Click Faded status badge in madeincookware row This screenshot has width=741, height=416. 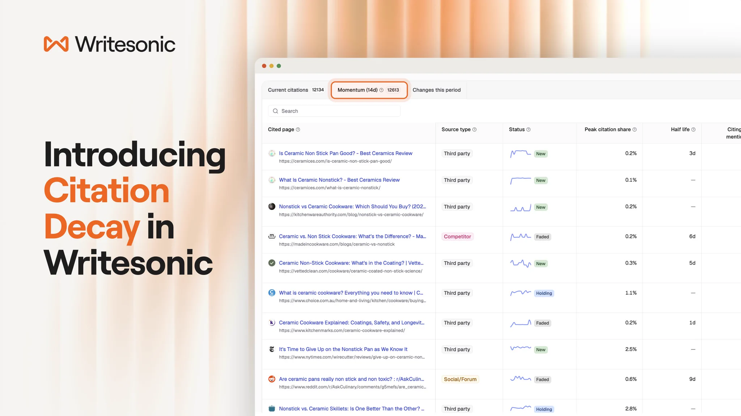pos(542,237)
